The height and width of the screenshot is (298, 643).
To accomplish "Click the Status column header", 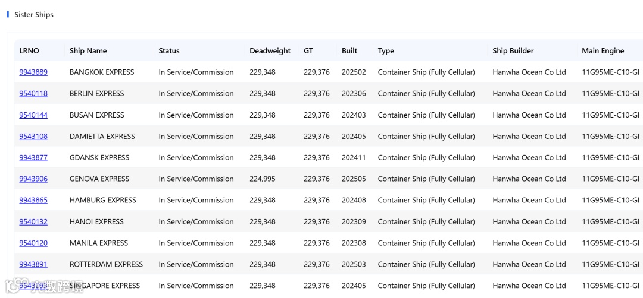I will (x=169, y=50).
